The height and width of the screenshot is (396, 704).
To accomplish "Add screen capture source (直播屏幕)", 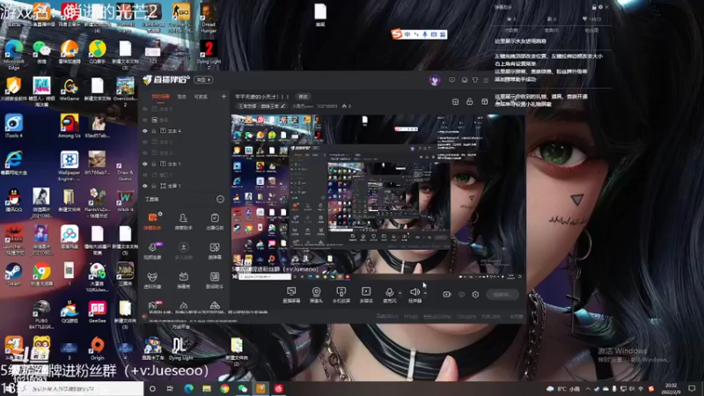I will [291, 295].
